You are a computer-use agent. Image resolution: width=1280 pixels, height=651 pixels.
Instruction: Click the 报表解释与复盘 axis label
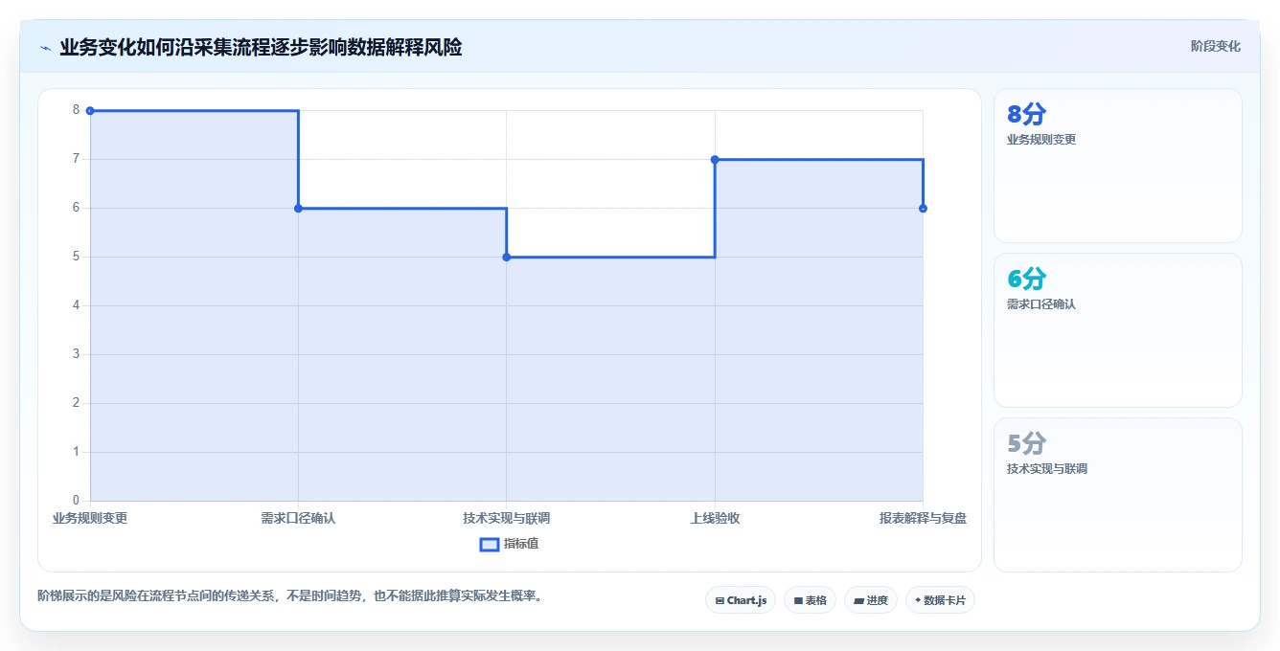(x=923, y=518)
